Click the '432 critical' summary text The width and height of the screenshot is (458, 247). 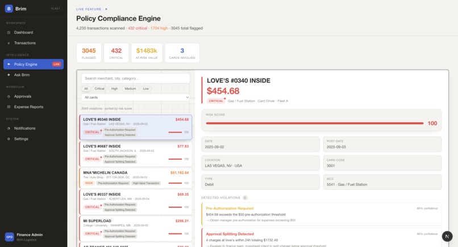click(x=138, y=28)
